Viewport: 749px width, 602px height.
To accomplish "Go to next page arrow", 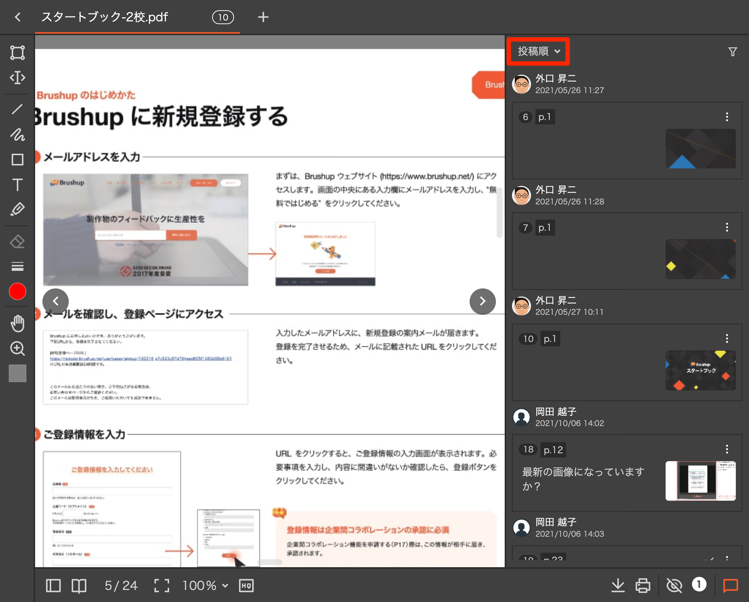I will (x=482, y=301).
